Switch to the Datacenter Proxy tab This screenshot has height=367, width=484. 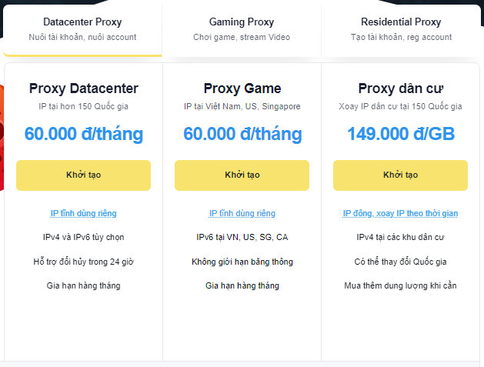coord(82,28)
